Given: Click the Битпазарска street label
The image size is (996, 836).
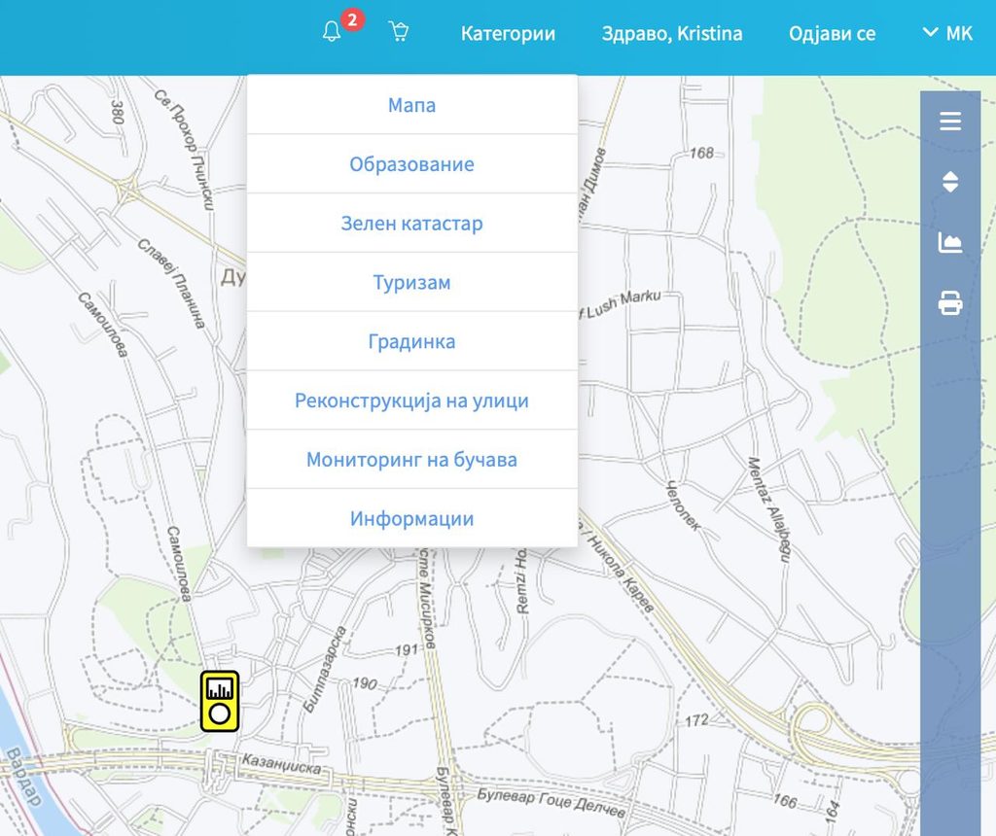Looking at the screenshot, I should pyautogui.click(x=325, y=669).
